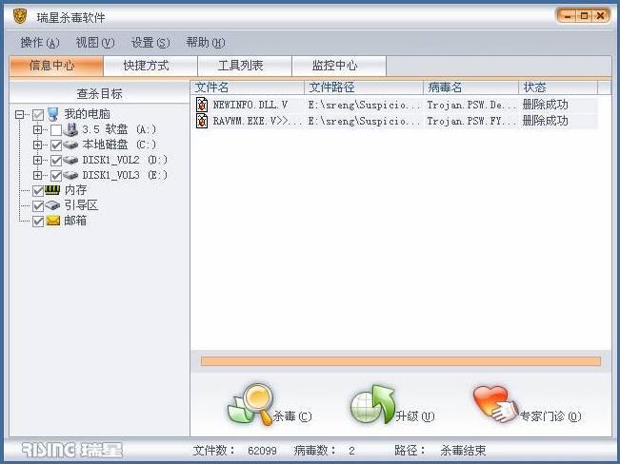Uncheck the 本地磁盘 (C:) checkbox
Viewport: 620px width, 464px height.
point(56,145)
